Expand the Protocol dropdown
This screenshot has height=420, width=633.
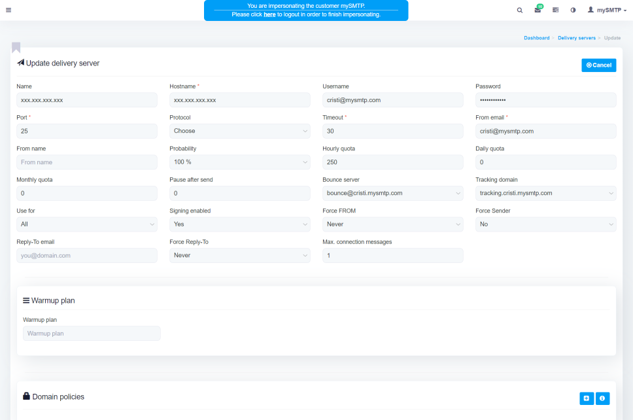(239, 131)
